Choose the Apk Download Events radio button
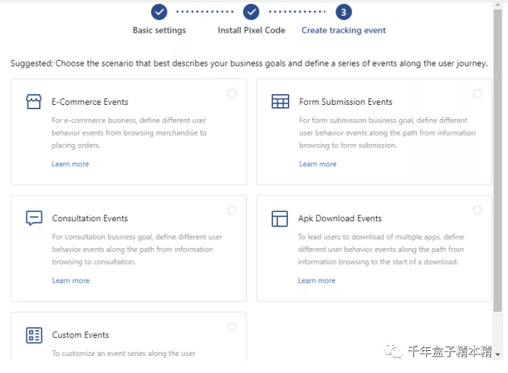508x373 pixels. [x=477, y=210]
